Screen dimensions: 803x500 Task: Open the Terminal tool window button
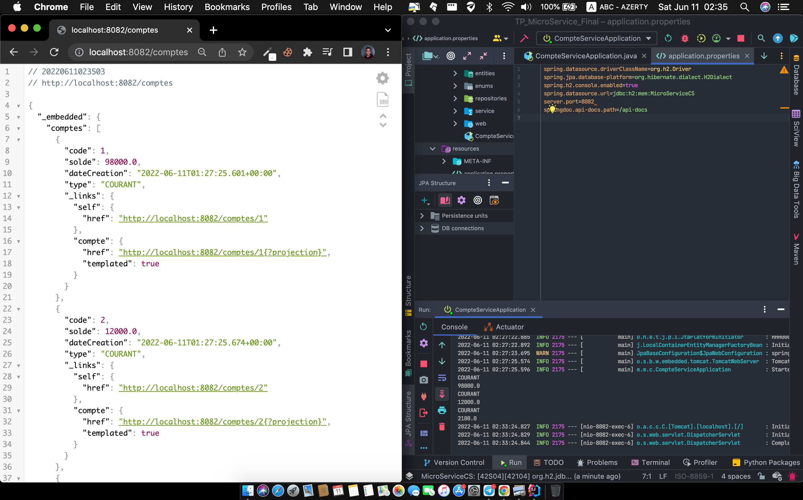pos(650,462)
